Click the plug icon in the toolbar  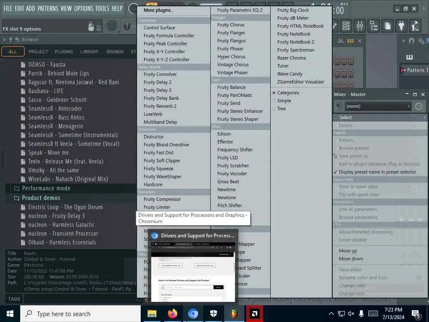(x=401, y=26)
